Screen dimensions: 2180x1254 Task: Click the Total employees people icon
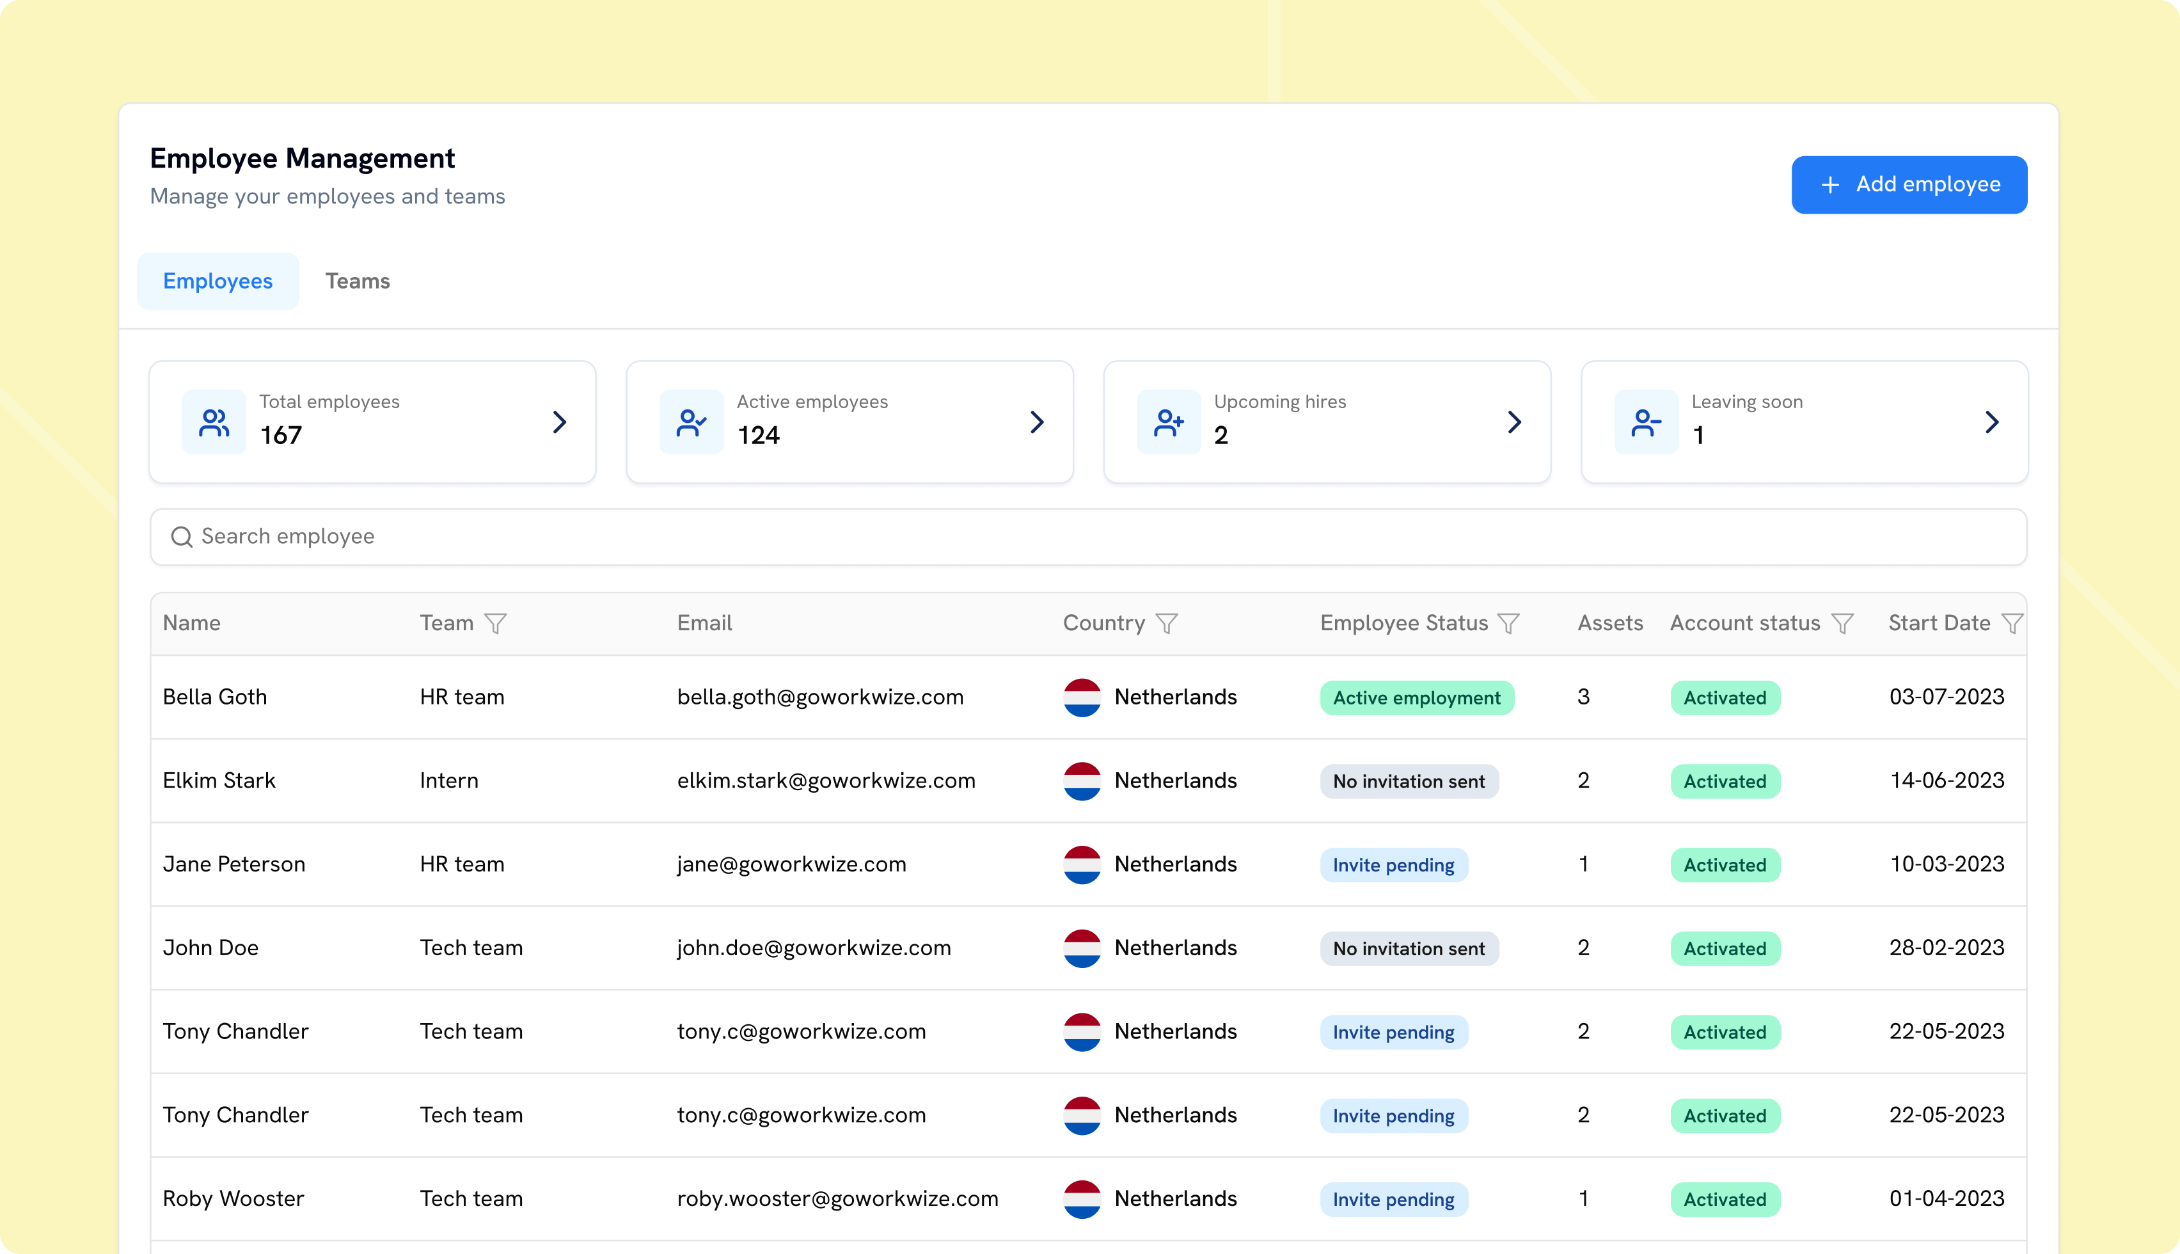point(214,422)
